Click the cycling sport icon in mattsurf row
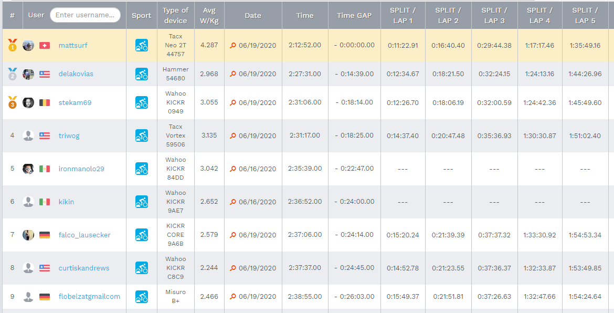Image resolution: width=614 pixels, height=313 pixels. (x=141, y=45)
